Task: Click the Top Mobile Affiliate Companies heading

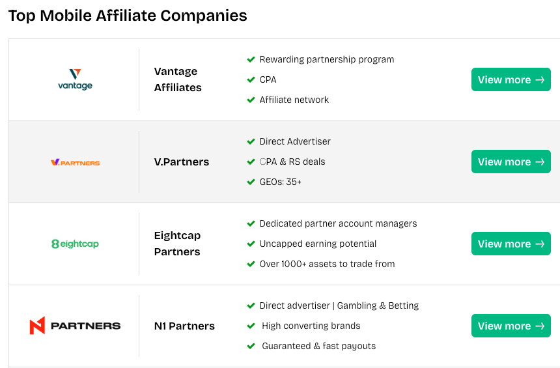Action: [x=128, y=16]
